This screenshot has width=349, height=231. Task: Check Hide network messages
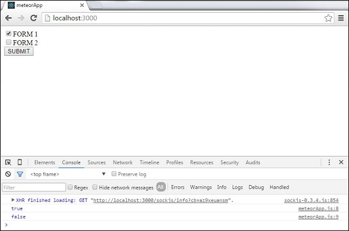(x=95, y=187)
